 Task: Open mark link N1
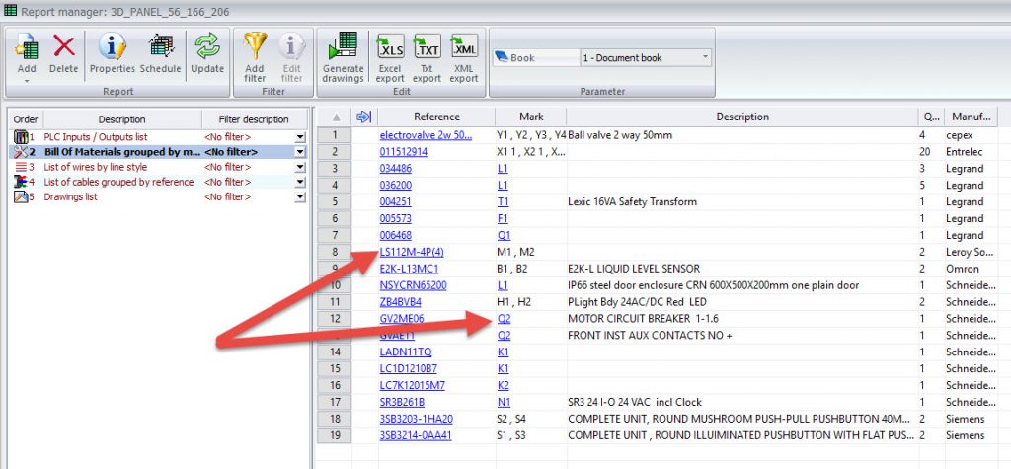click(x=505, y=402)
